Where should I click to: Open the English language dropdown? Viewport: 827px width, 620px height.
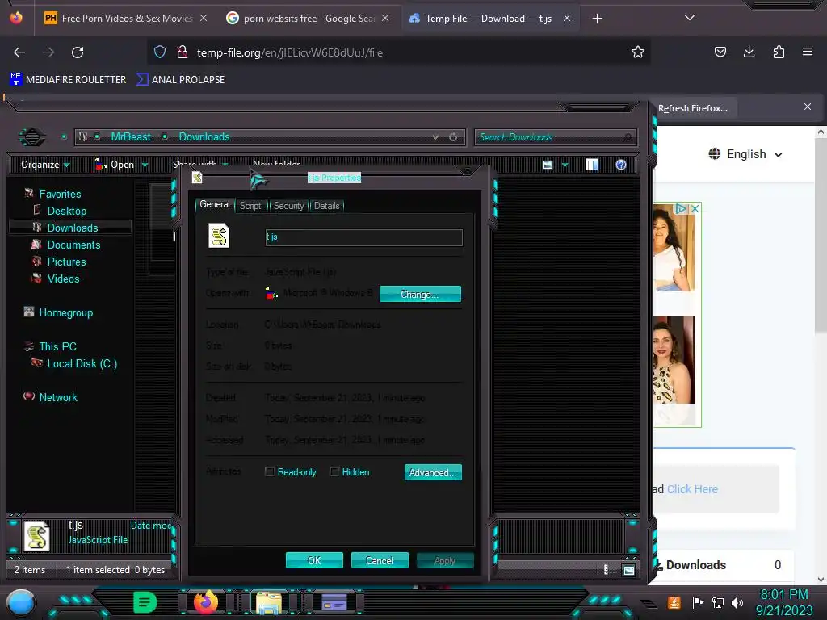745,154
